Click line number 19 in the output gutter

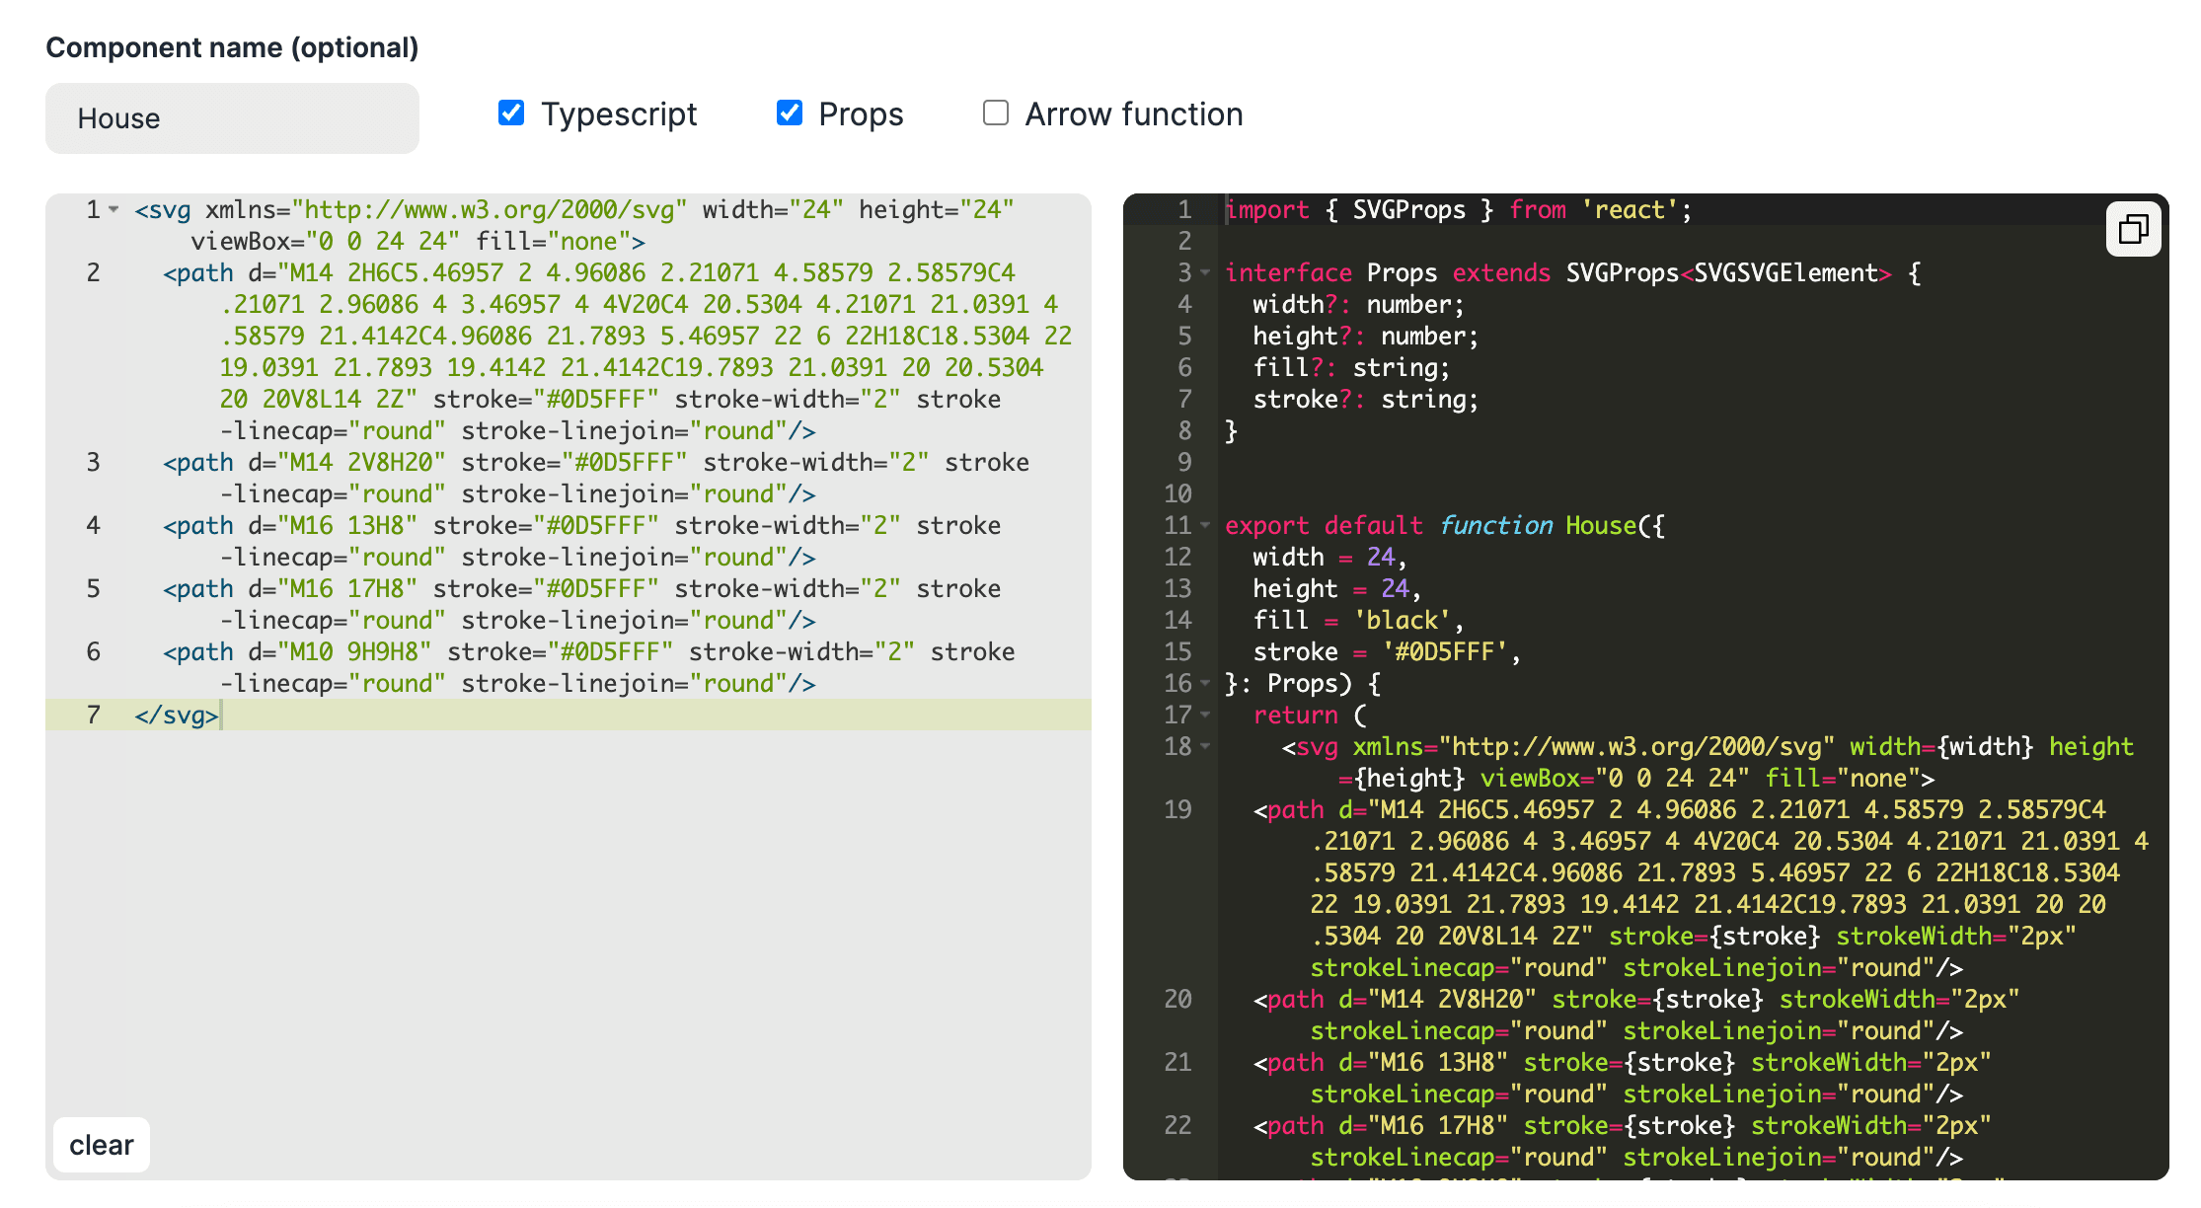(1177, 809)
